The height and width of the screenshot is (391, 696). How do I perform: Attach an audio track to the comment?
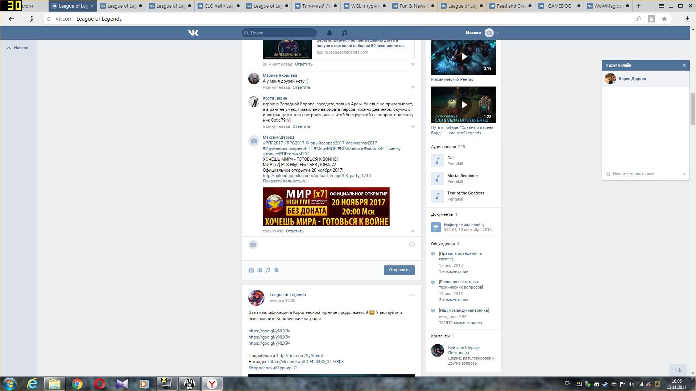tap(268, 270)
